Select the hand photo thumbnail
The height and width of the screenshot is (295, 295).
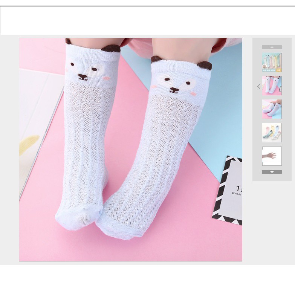272,156
